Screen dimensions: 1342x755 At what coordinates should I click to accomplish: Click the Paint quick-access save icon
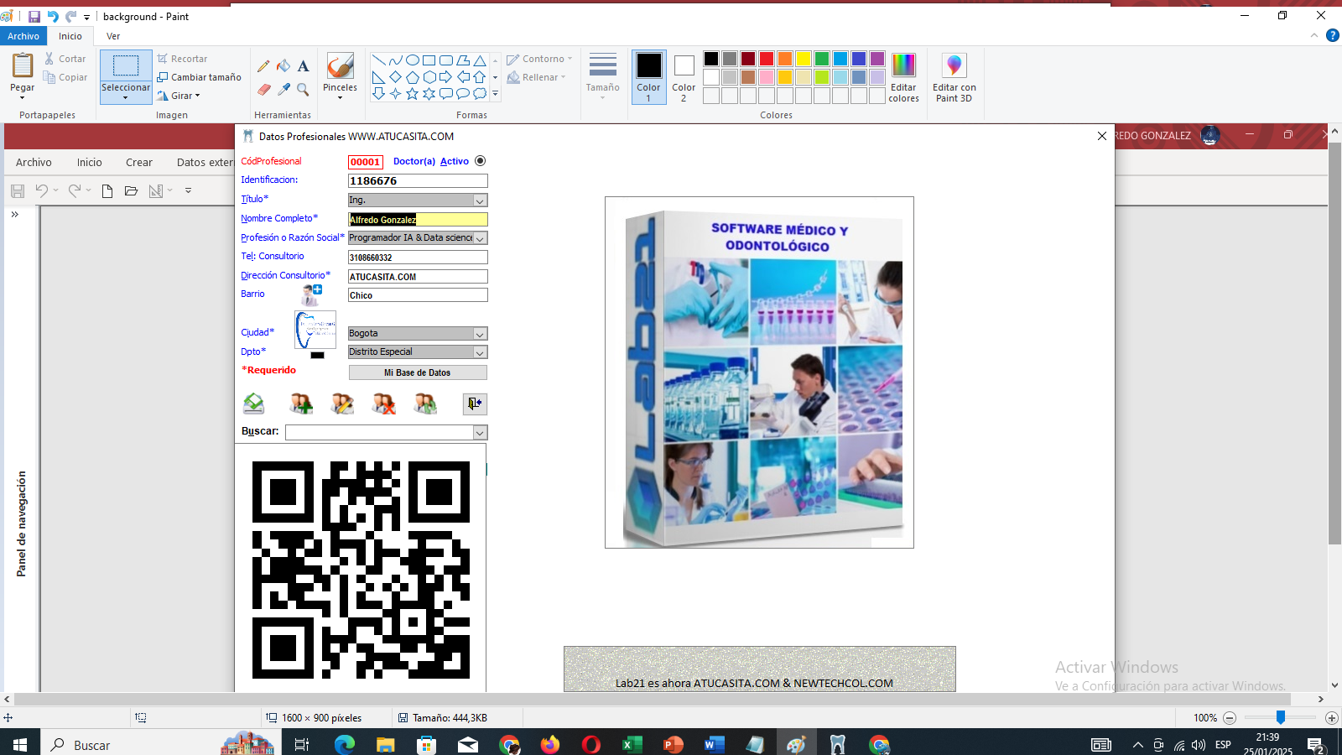[34, 16]
